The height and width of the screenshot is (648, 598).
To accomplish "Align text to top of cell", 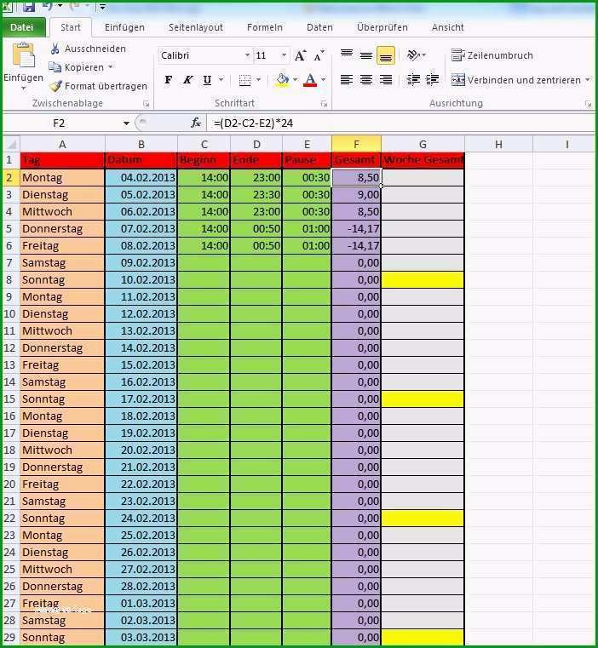I will click(x=347, y=54).
